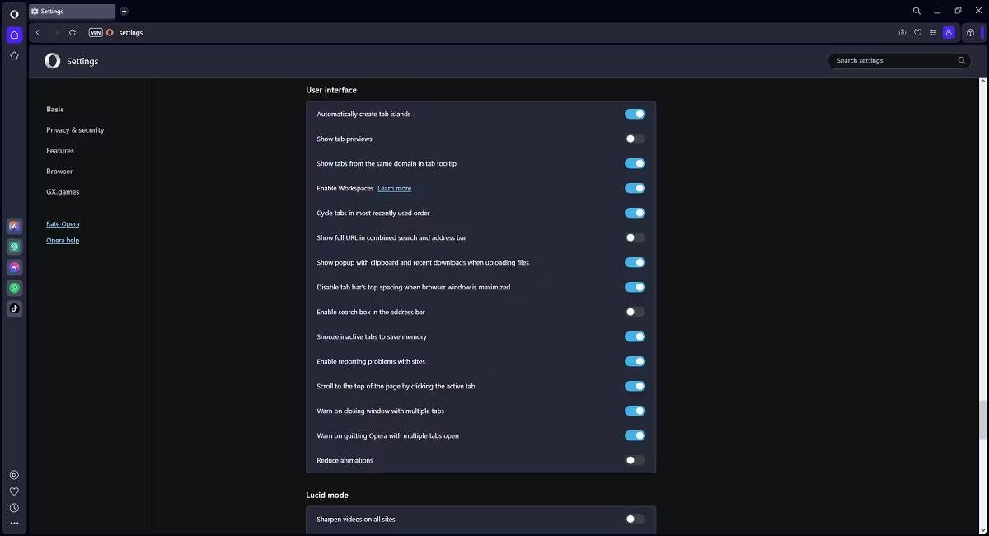Enable the Show tab previews toggle
This screenshot has height=536, width=989.
[x=635, y=139]
